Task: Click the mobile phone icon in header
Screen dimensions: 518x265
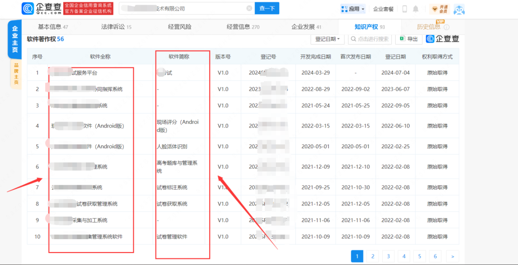Action: coord(404,9)
